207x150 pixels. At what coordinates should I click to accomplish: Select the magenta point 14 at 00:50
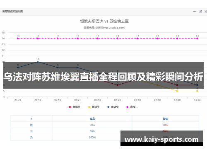click(x=58, y=39)
